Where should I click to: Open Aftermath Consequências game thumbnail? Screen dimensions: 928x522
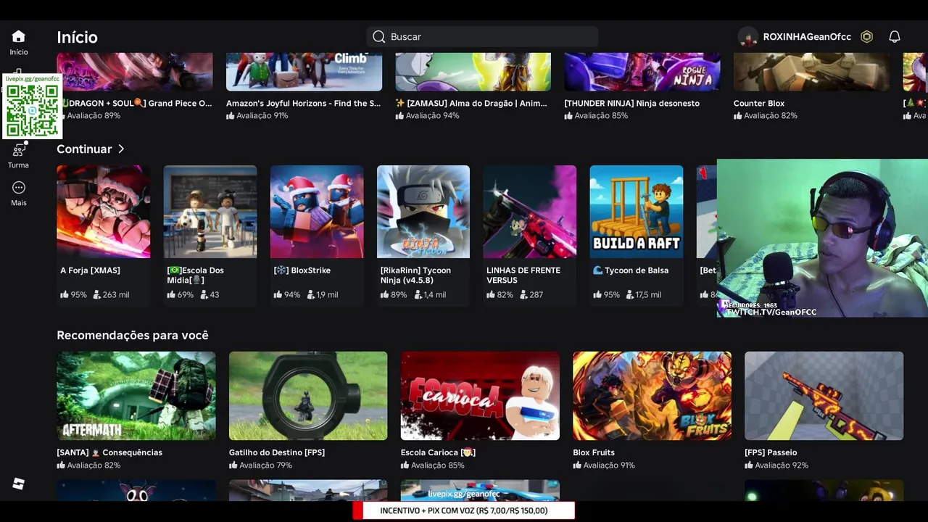coord(136,396)
